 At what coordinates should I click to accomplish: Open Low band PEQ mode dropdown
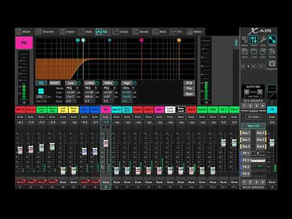coord(72,88)
